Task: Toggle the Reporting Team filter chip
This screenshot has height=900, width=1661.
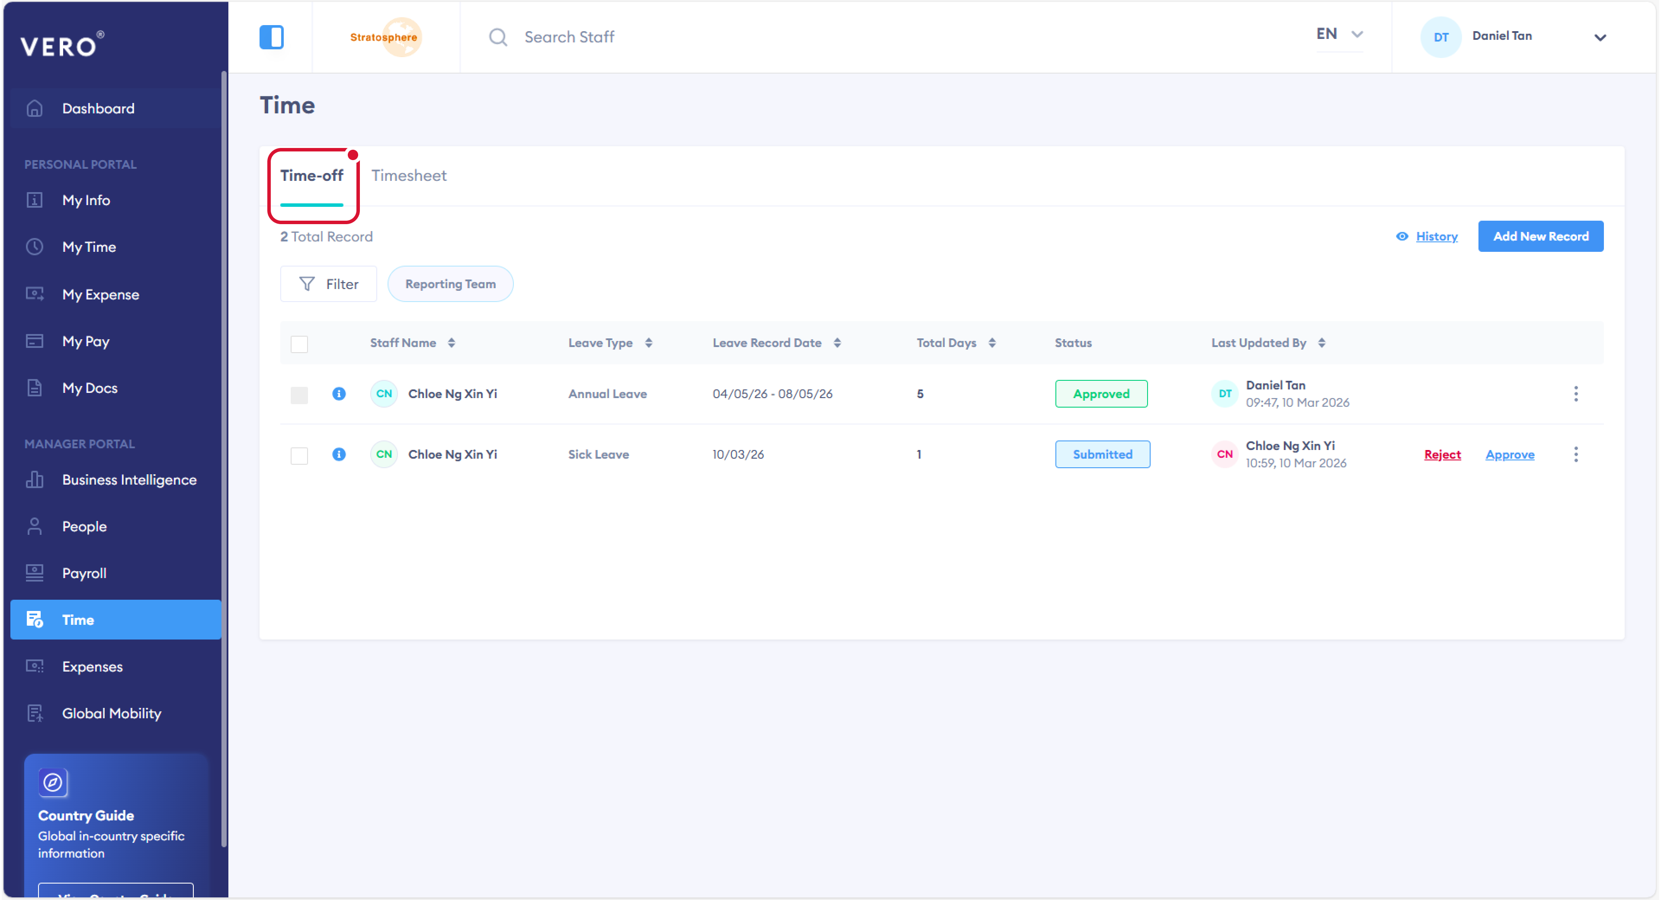Action: [x=450, y=284]
